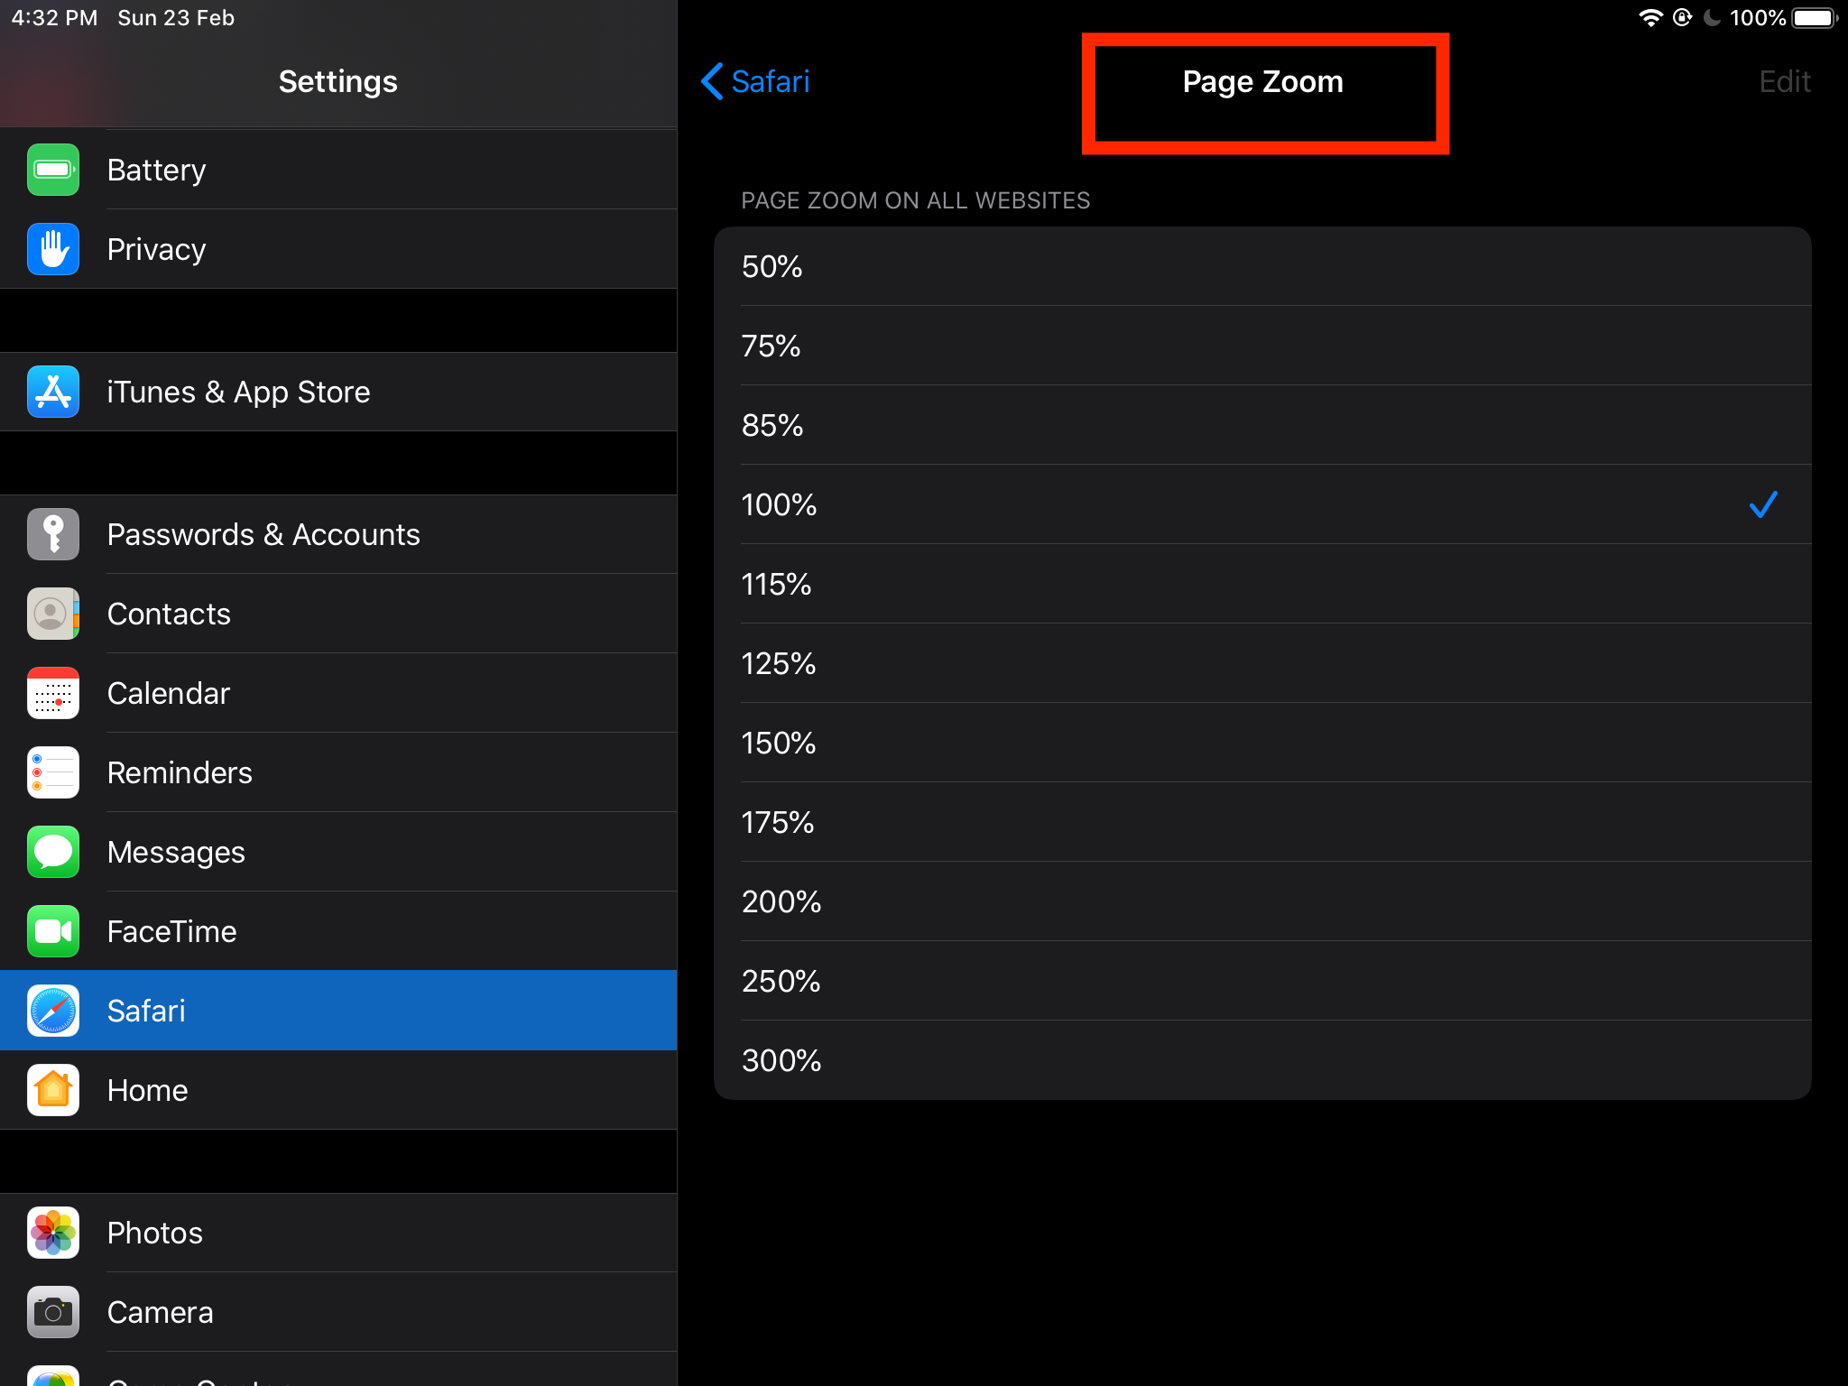Select 115% page zoom
The image size is (1848, 1386).
coord(1262,584)
